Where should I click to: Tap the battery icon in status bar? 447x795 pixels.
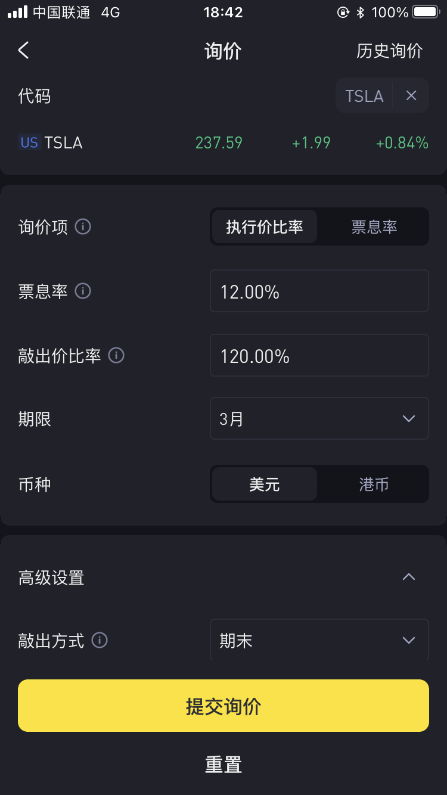(x=426, y=12)
